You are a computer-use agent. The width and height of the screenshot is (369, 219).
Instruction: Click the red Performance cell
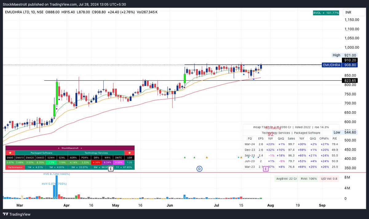point(15,167)
